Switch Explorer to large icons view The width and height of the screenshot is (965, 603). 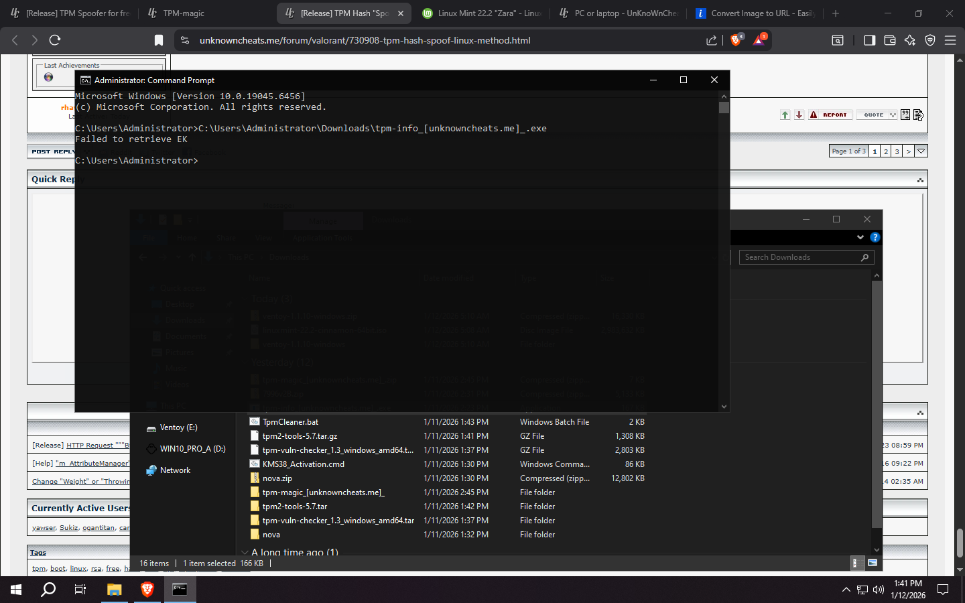[x=873, y=563]
